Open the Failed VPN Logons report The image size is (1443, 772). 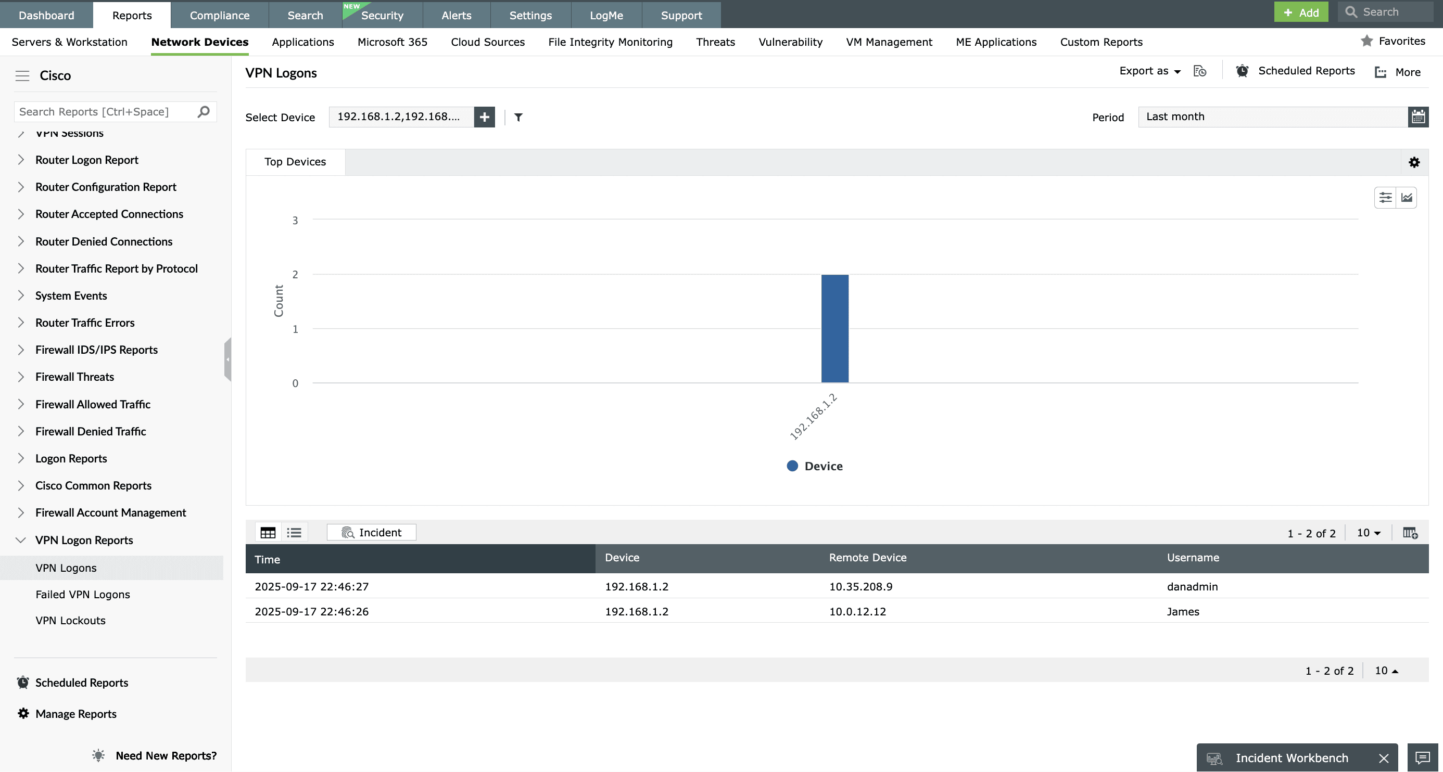(82, 595)
